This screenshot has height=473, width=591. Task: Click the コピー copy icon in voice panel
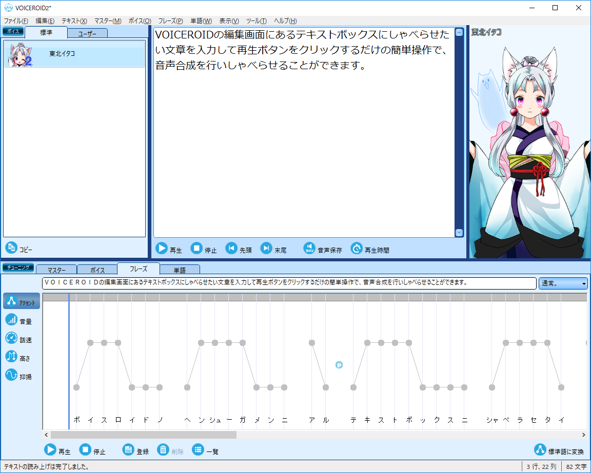tap(11, 248)
